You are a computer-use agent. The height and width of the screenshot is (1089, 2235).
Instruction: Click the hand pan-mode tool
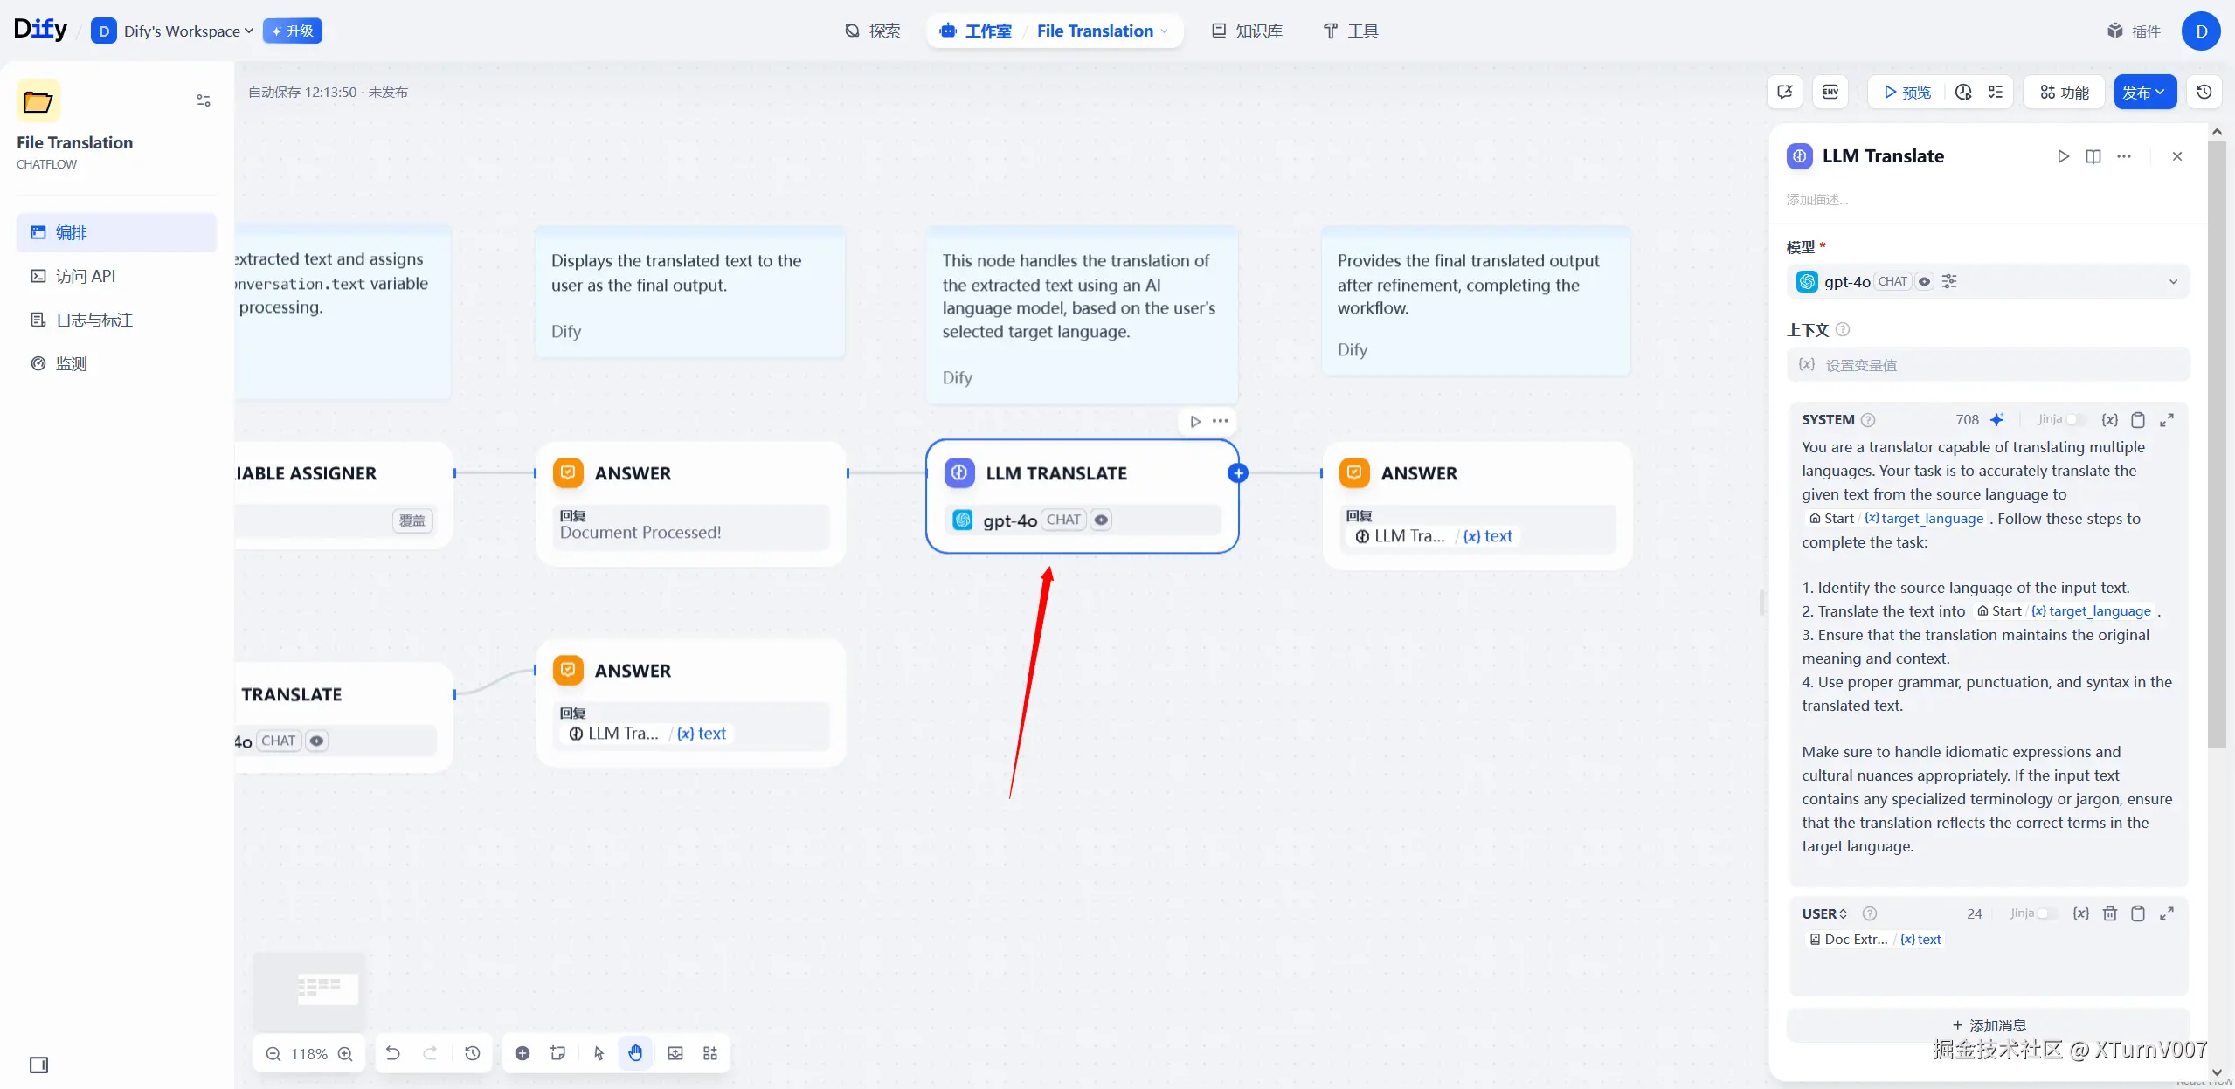point(635,1053)
